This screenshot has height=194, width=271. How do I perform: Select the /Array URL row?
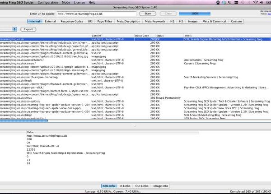pos(135,98)
